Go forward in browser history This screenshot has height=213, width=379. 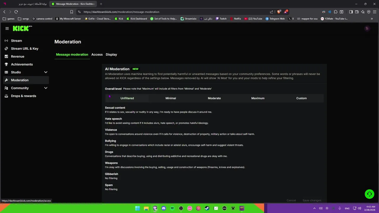pyautogui.click(x=10, y=12)
